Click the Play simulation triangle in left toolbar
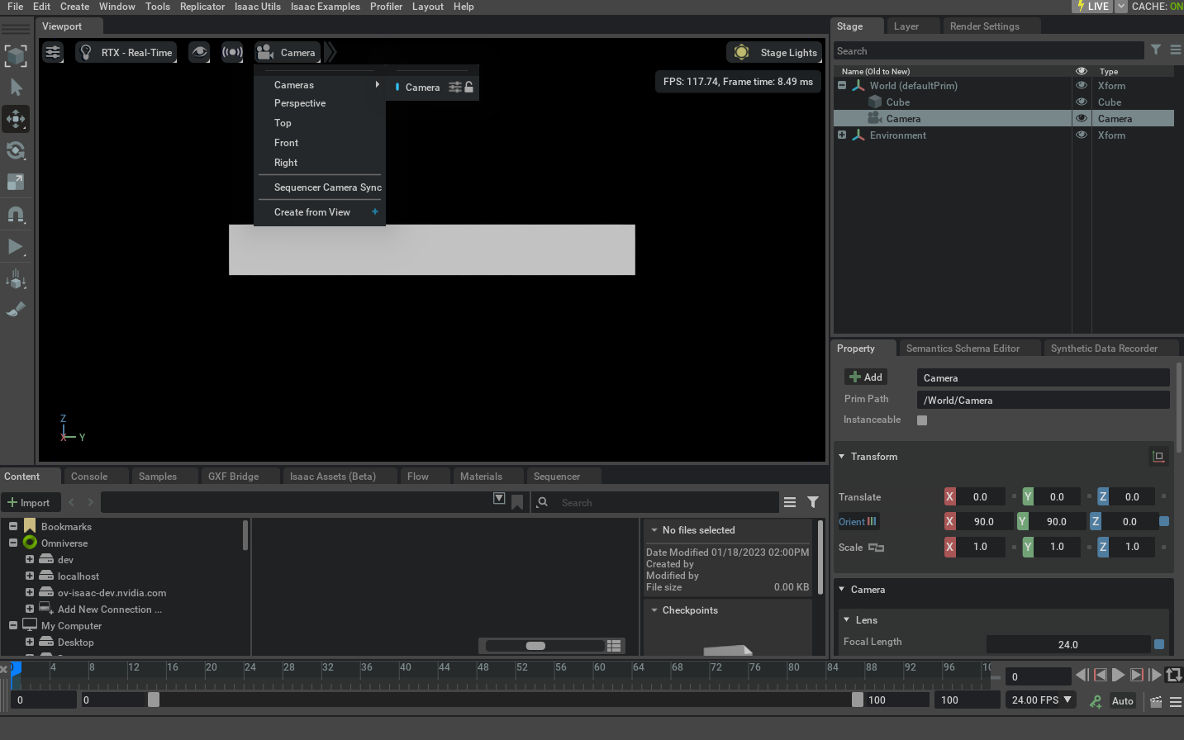The image size is (1184, 740). [16, 246]
